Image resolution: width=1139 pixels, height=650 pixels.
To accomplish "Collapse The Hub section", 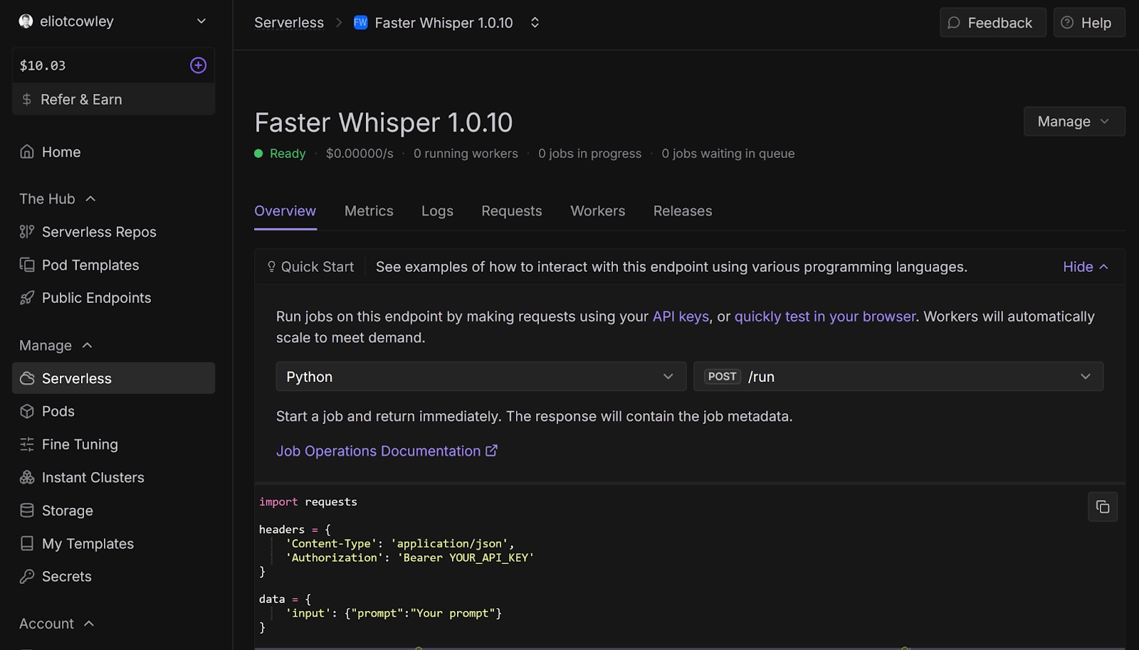I will pos(90,199).
